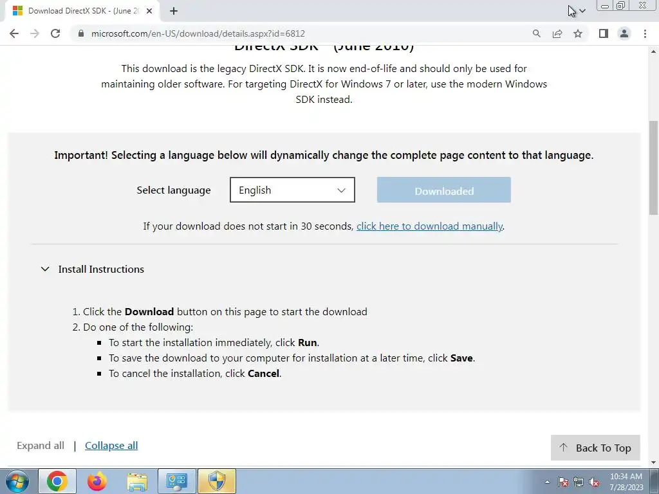Toggle the Chrome side panel icon

pos(604,33)
